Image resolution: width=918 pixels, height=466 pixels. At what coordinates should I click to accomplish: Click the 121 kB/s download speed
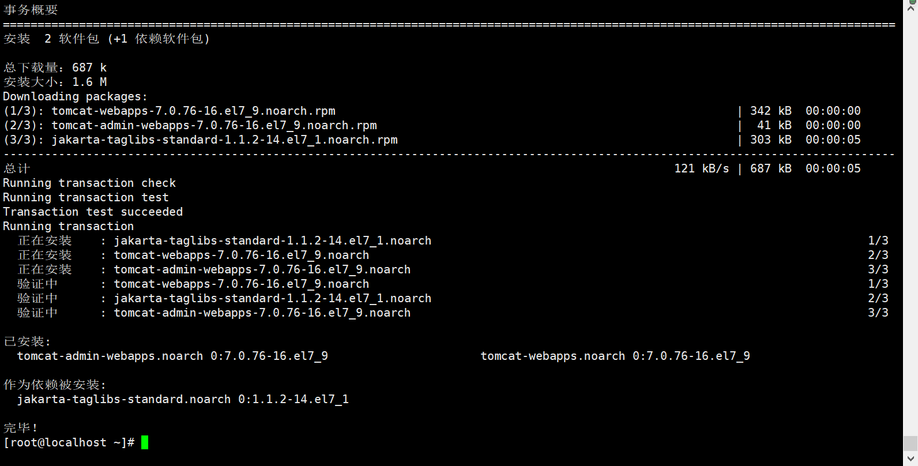(x=701, y=168)
